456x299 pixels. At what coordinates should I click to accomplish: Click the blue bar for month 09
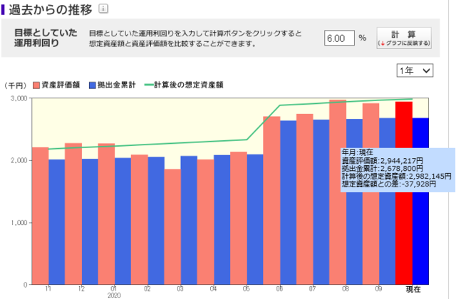pyautogui.click(x=388, y=201)
